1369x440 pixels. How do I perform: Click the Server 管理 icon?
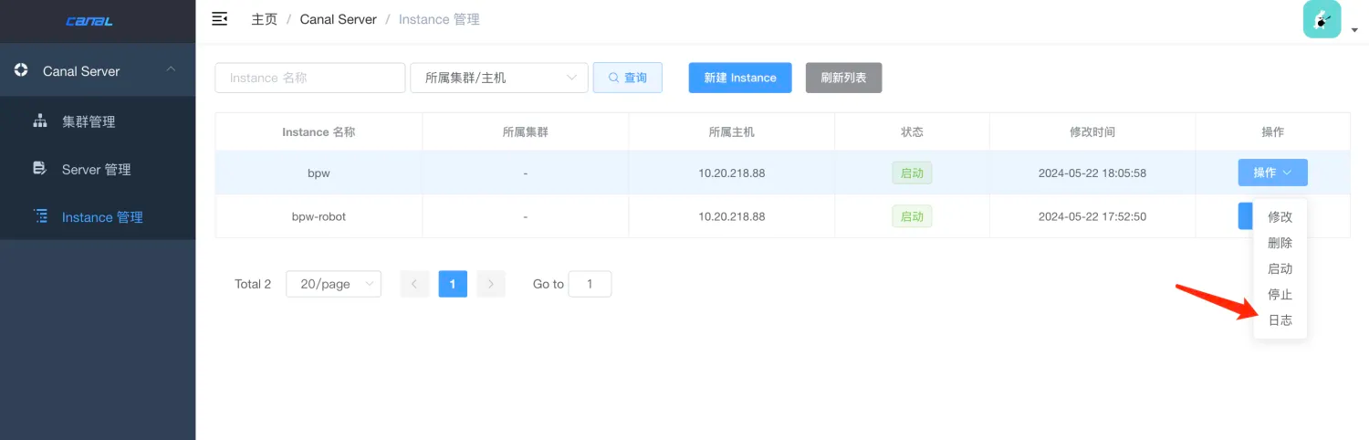pos(40,169)
